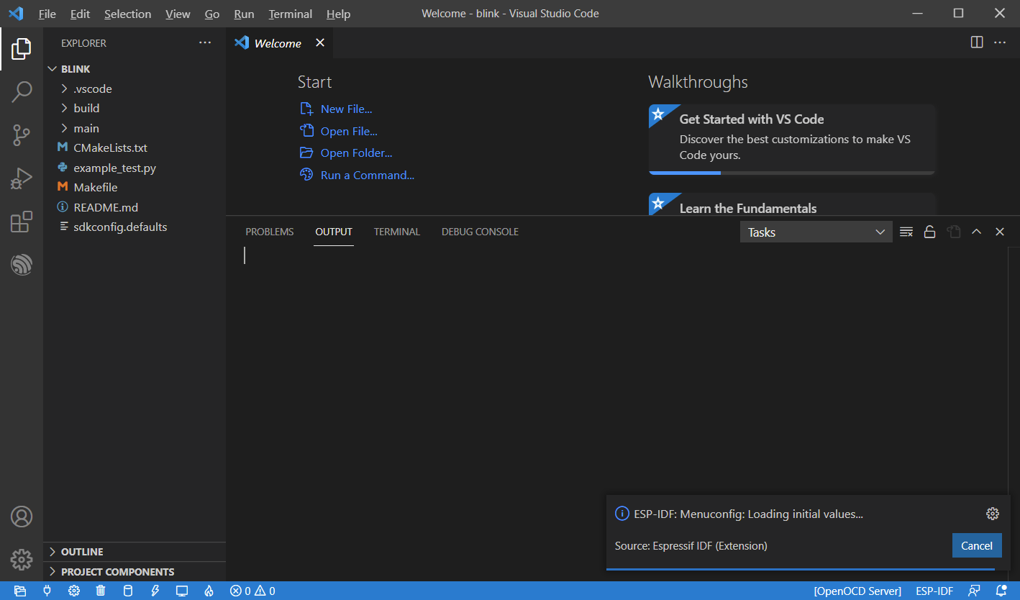Switch to the PROBLEMS panel tab
Viewport: 1020px width, 600px height.
pos(270,232)
